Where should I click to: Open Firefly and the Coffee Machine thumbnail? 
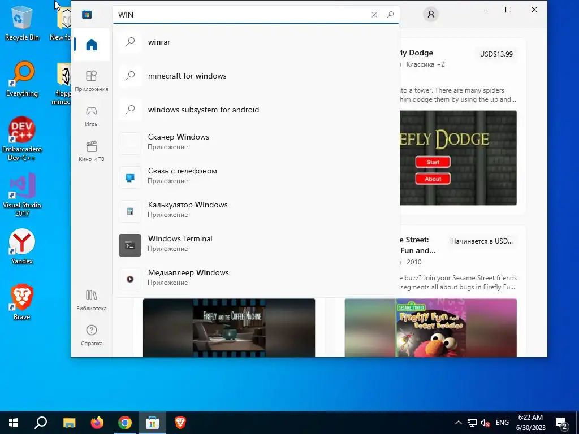229,328
